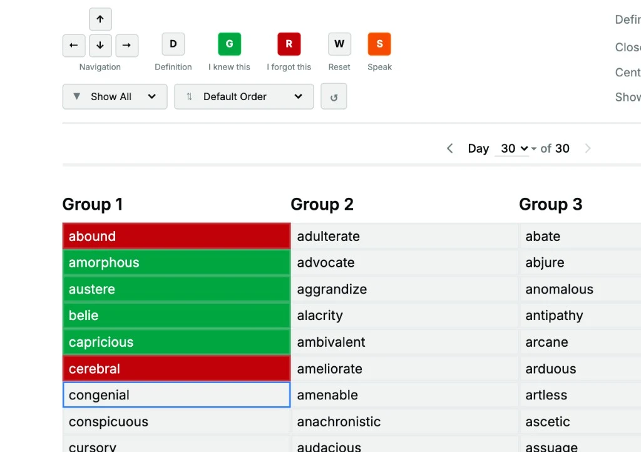Select the word 'abound' in Group 1
Viewport: 641px width, 452px height.
tap(177, 236)
